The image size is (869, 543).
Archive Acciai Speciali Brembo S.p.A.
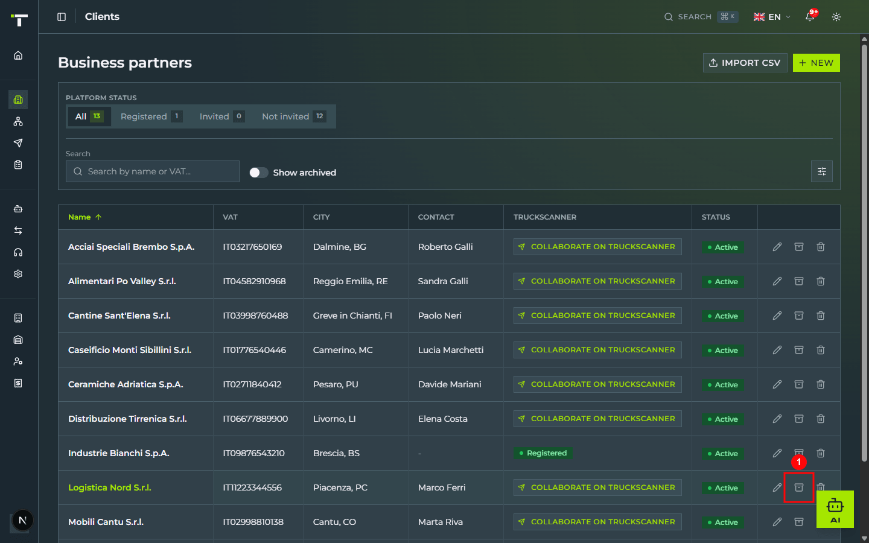click(x=799, y=247)
